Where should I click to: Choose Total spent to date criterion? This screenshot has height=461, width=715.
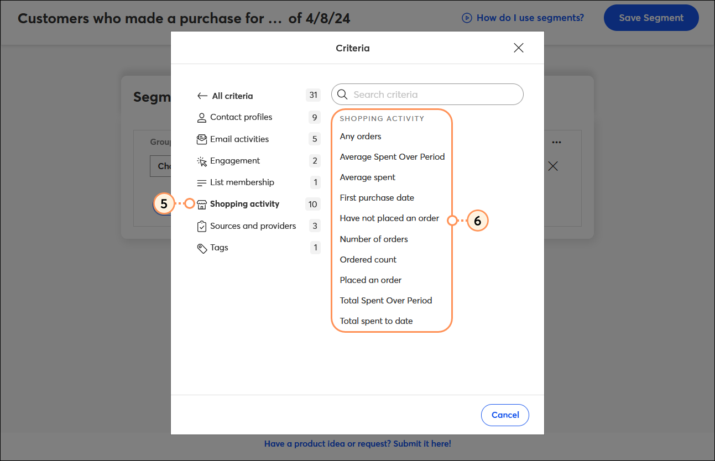click(x=376, y=321)
